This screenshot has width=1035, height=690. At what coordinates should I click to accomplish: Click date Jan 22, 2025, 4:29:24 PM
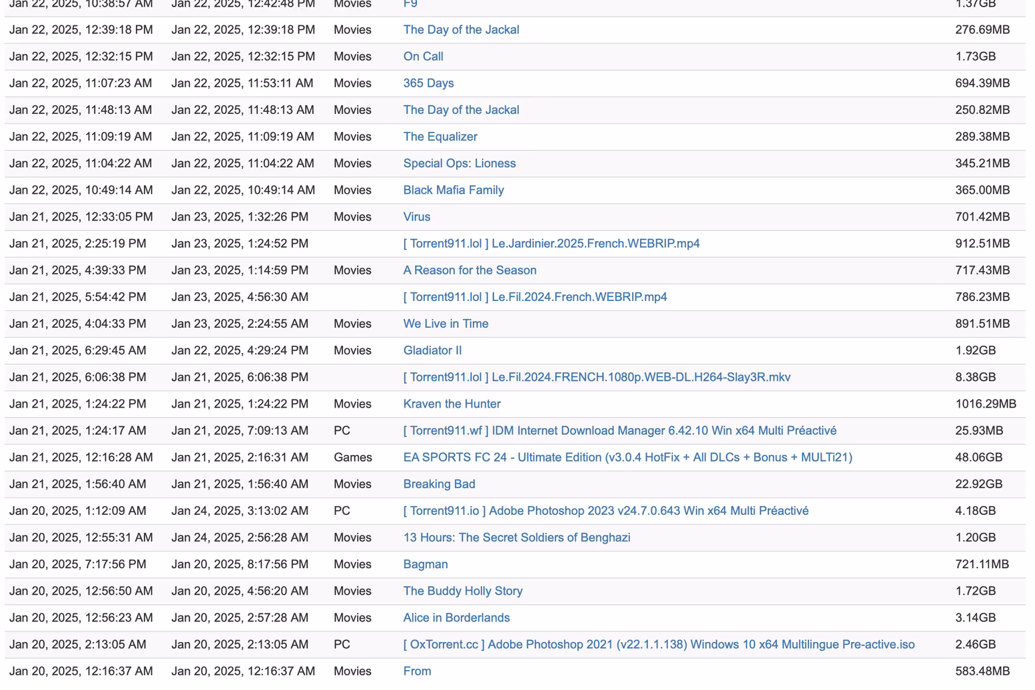coord(240,350)
